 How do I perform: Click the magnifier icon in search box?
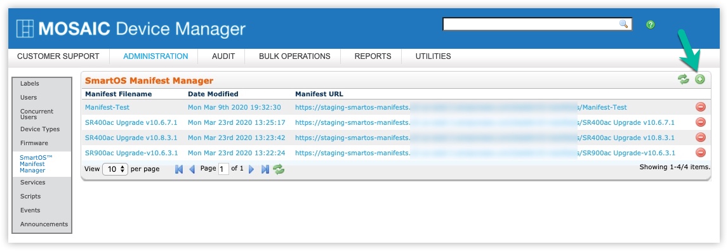[623, 24]
